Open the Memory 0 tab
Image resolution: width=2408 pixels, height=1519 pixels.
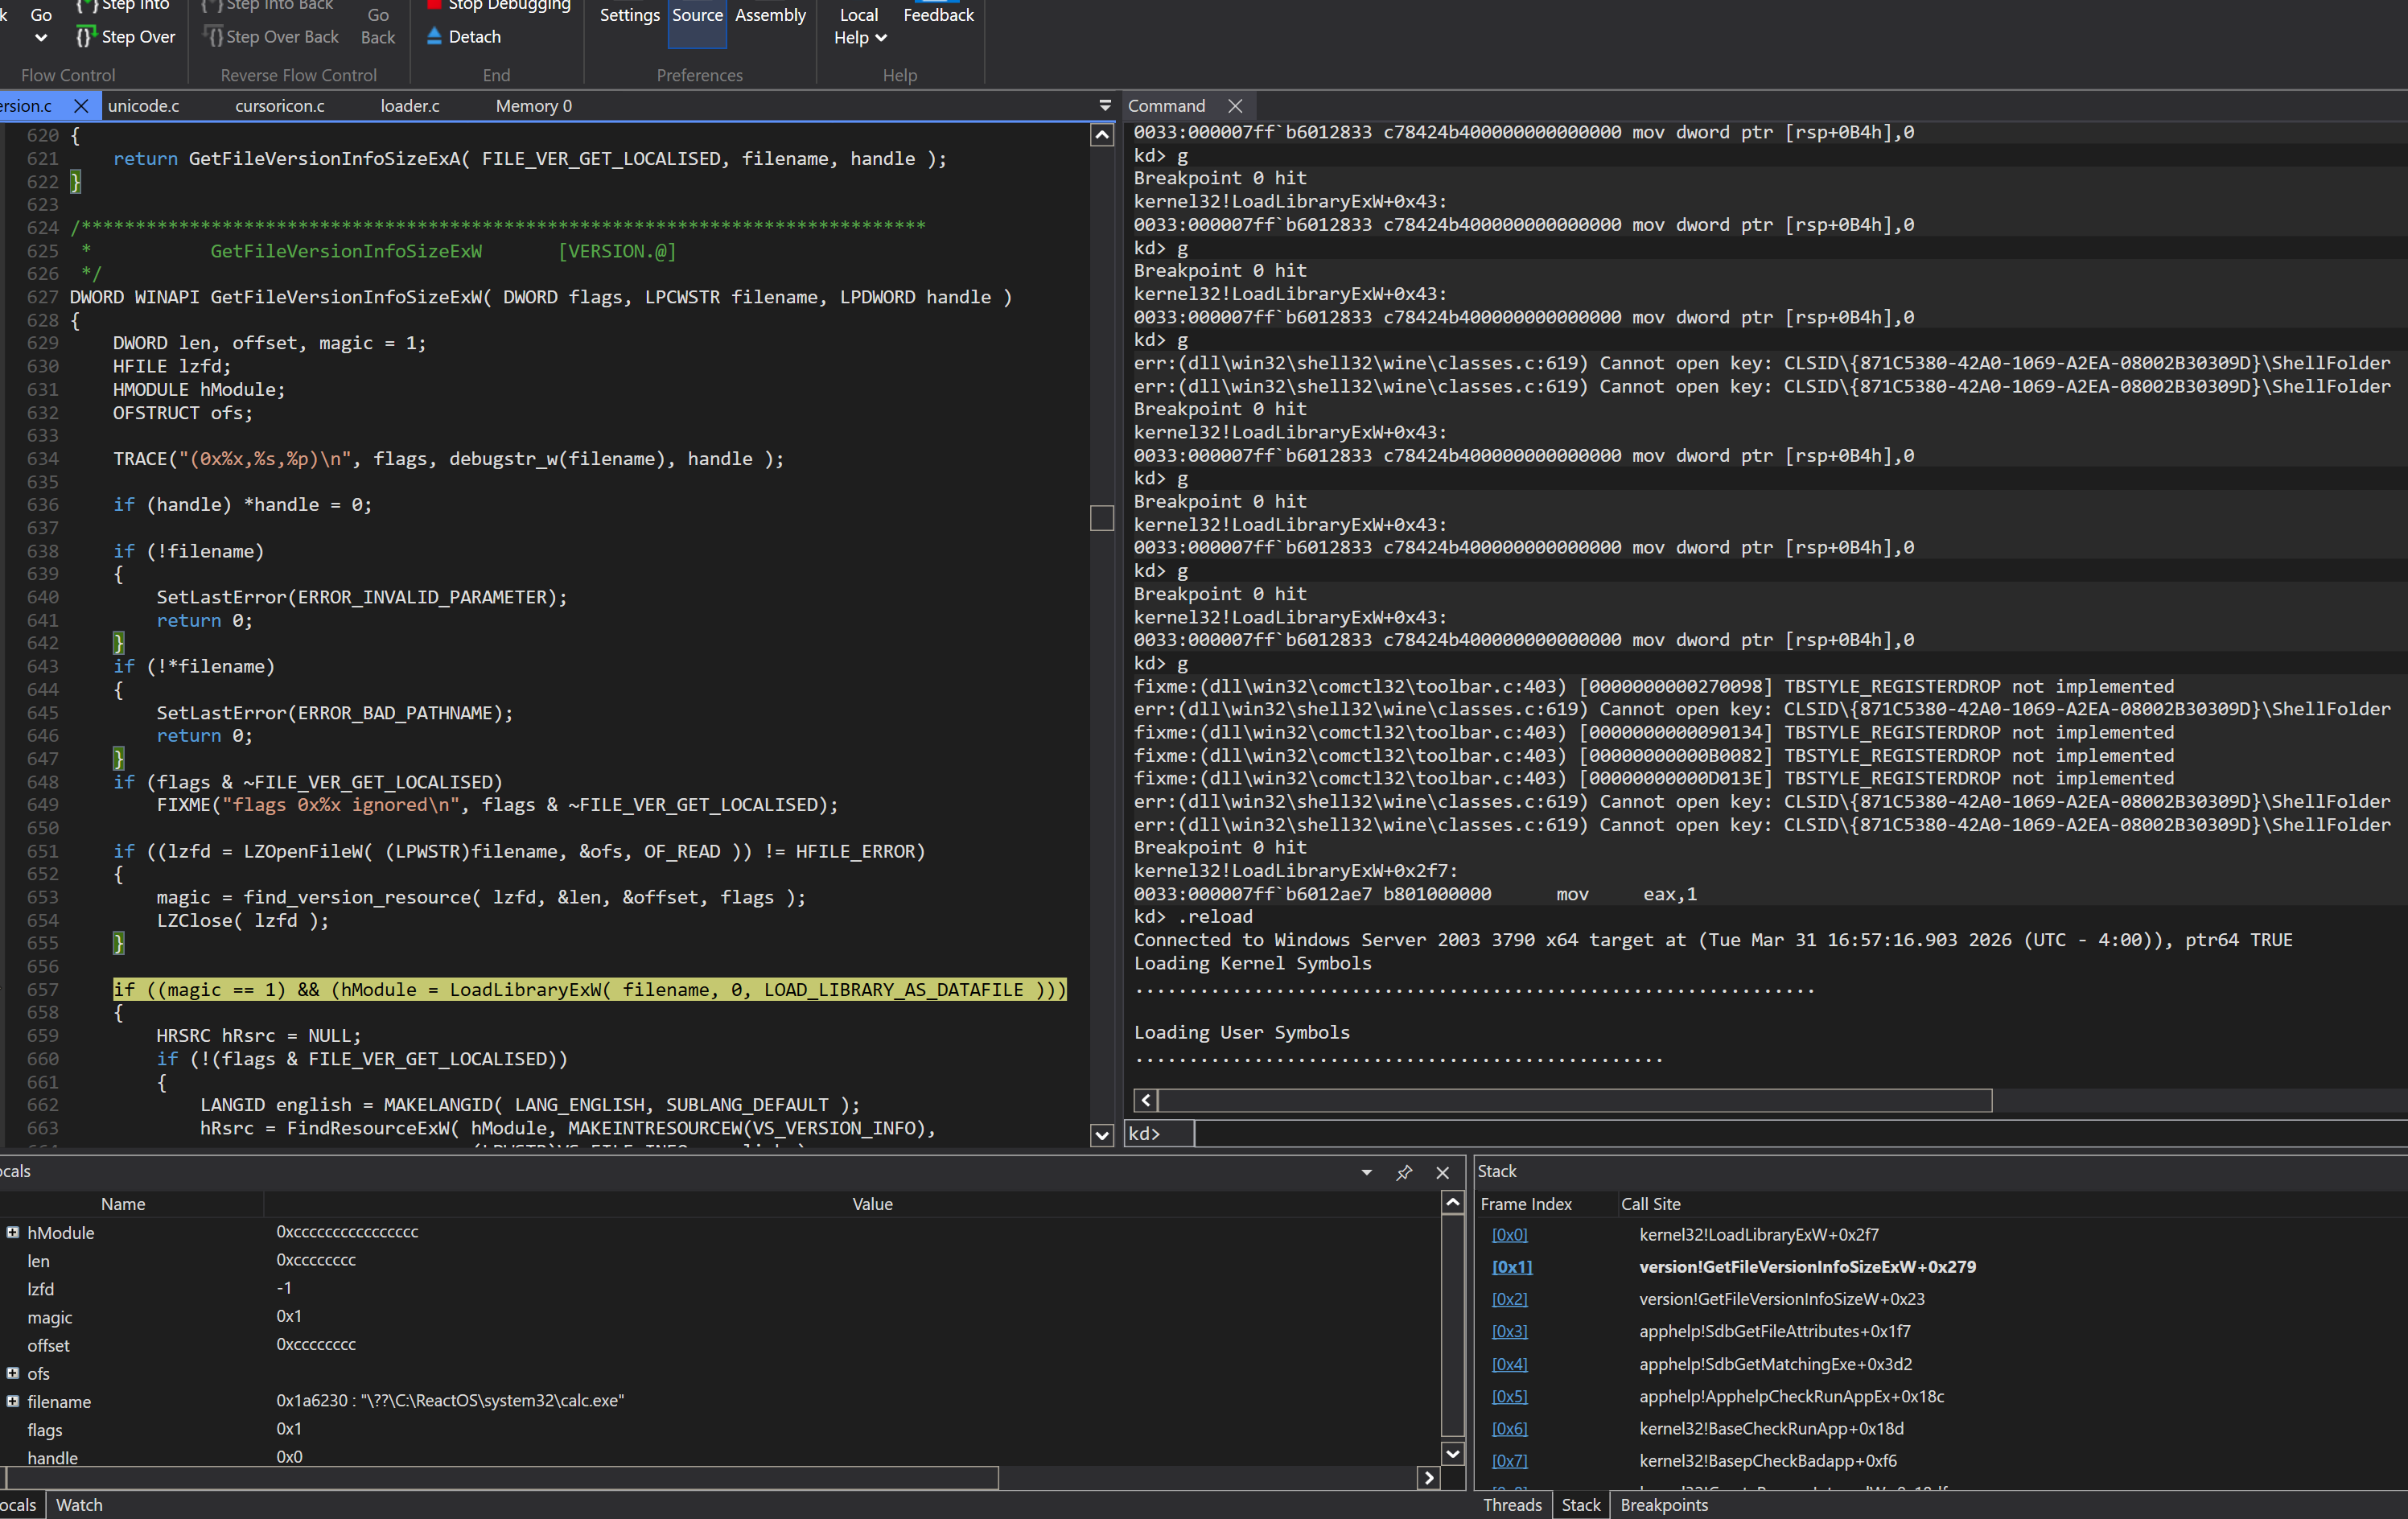click(534, 106)
